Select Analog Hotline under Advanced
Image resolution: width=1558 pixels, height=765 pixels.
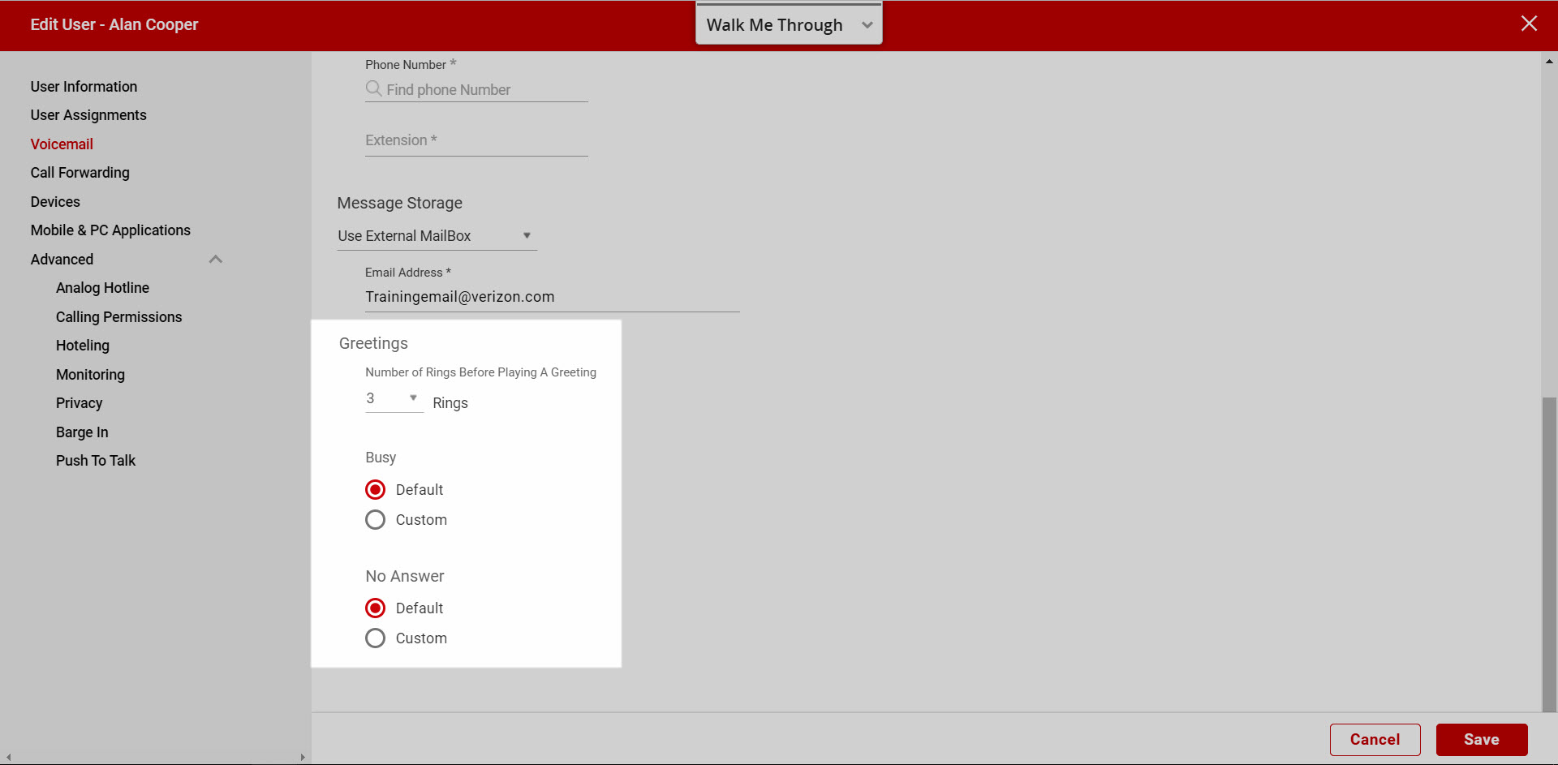pos(102,288)
